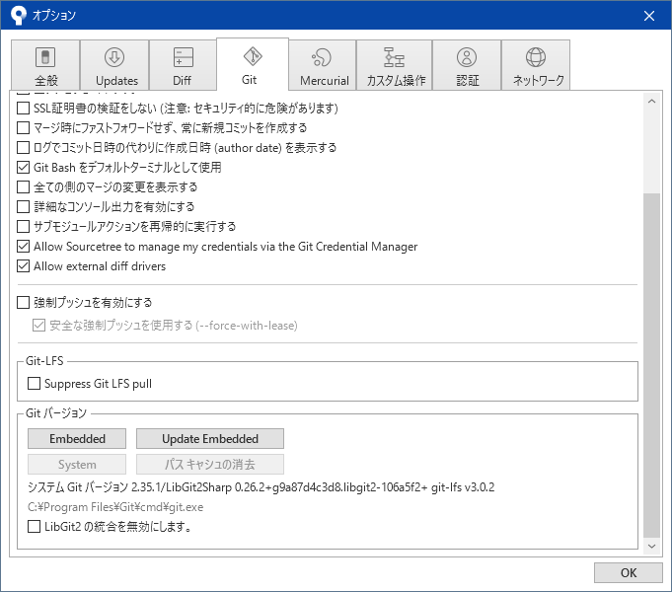Enable always create new commit on merge
The height and width of the screenshot is (592, 672).
(23, 127)
